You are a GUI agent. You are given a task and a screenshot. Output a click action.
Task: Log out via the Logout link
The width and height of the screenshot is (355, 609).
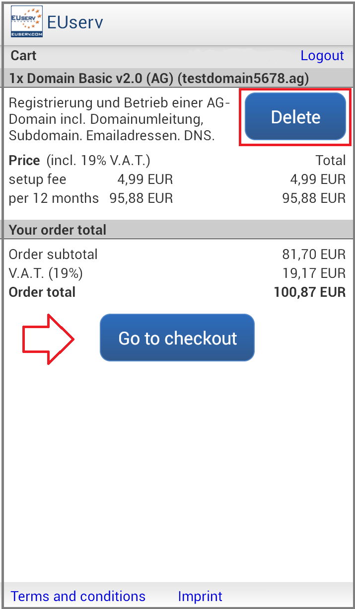click(x=322, y=55)
